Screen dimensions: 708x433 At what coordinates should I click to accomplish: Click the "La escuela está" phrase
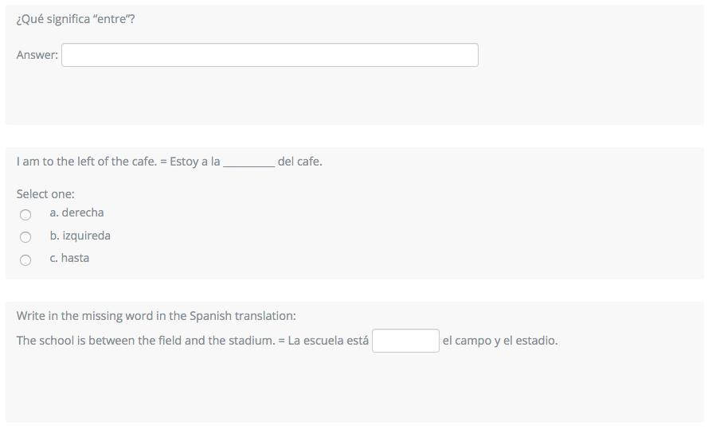328,341
